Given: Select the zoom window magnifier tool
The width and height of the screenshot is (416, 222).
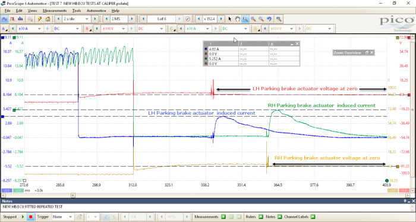Looking at the screenshot, I should tap(245, 19).
